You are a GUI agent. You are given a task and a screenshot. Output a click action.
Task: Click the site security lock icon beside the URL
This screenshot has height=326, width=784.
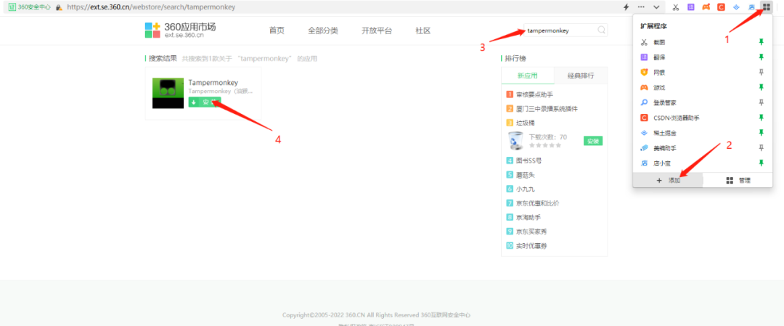tap(59, 7)
